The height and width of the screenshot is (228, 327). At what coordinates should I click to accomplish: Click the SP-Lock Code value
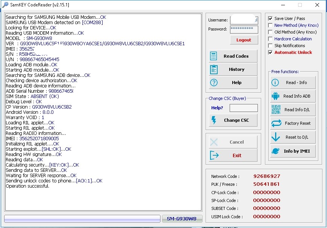tap(267, 200)
